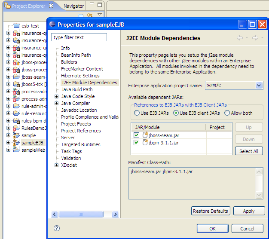Open the Info properties page

pyautogui.click(x=65, y=48)
